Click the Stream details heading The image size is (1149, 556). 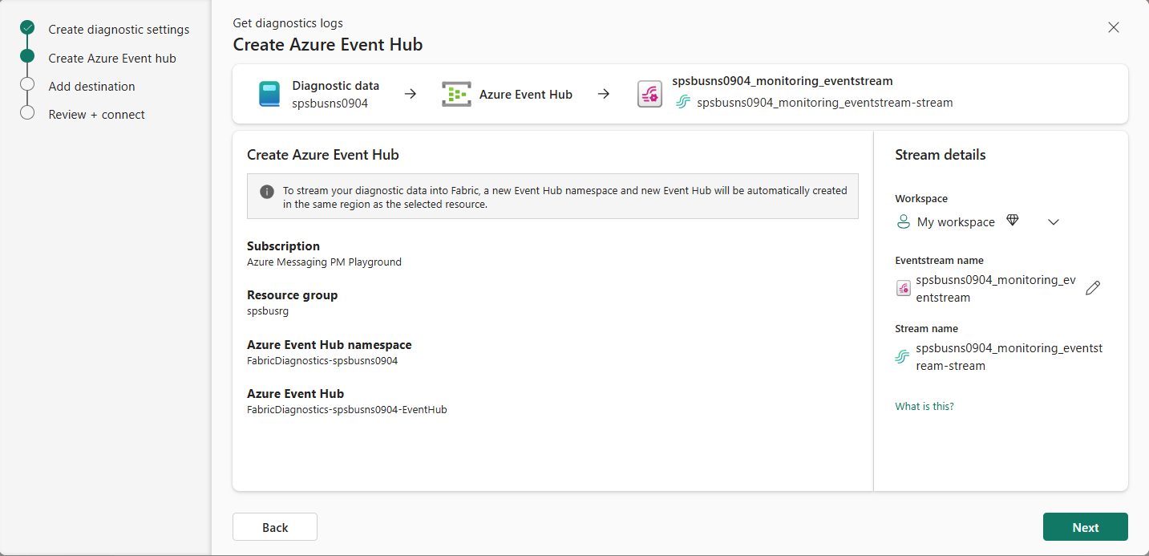[941, 155]
